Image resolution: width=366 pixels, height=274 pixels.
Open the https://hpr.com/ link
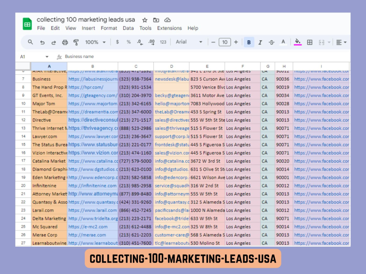(x=86, y=87)
